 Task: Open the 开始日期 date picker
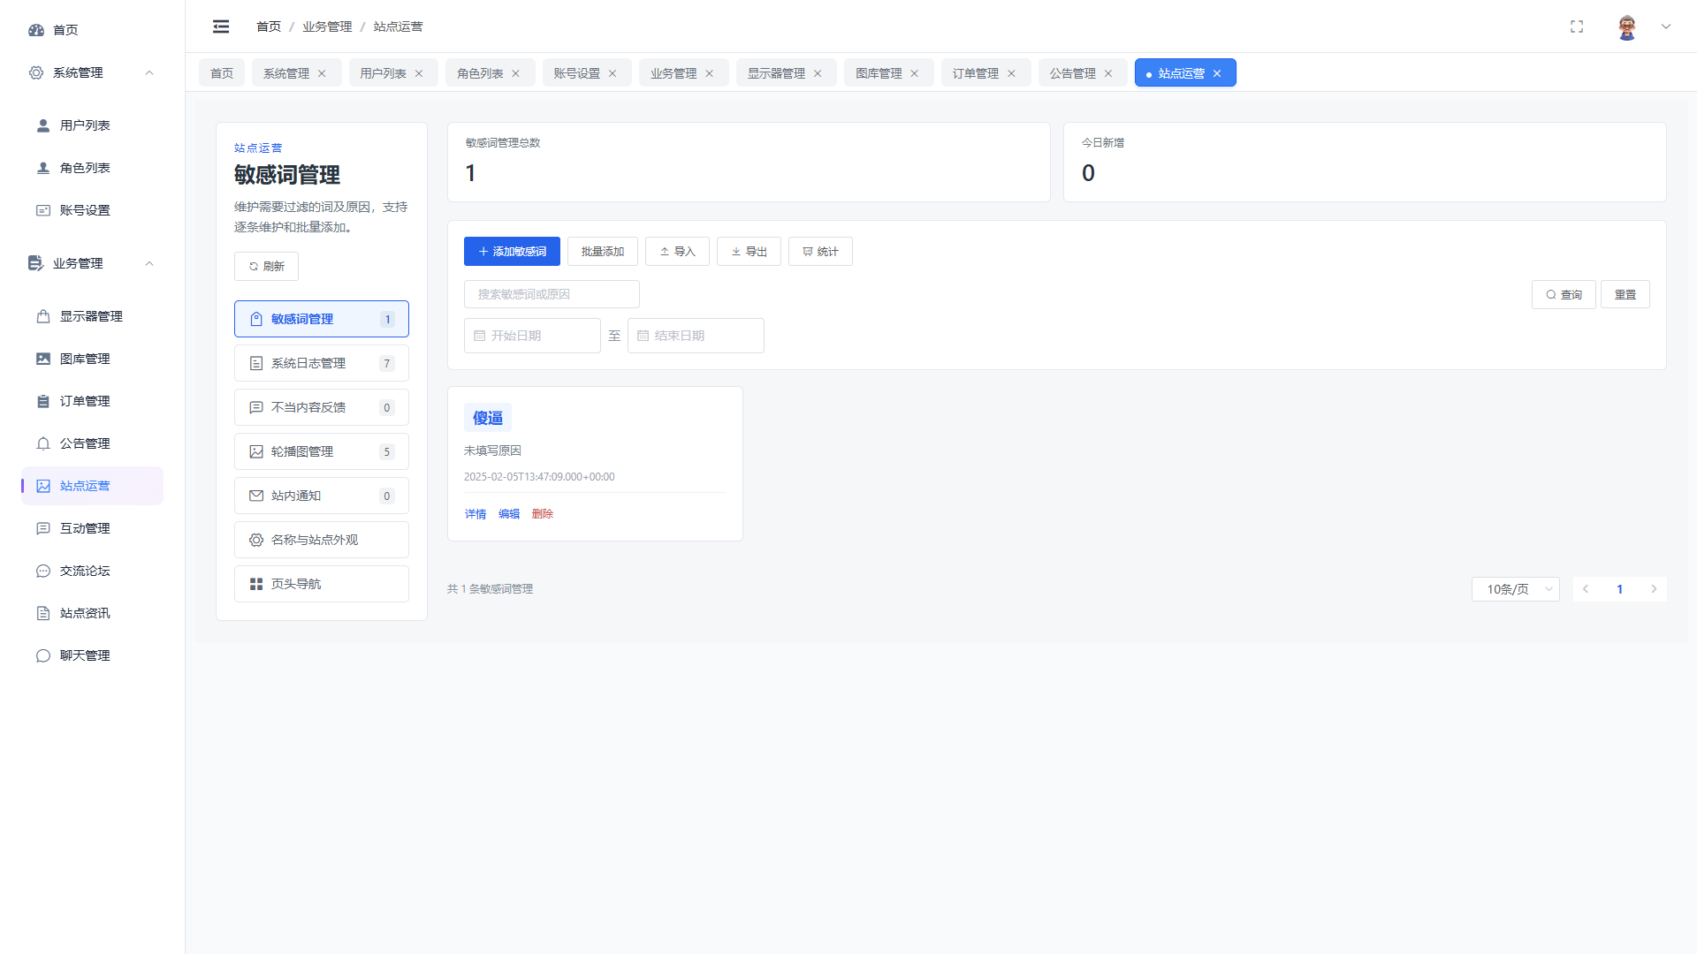(532, 336)
